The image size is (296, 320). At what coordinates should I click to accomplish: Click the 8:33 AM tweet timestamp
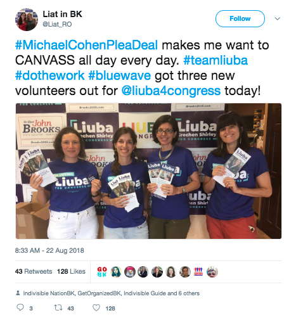(x=49, y=250)
